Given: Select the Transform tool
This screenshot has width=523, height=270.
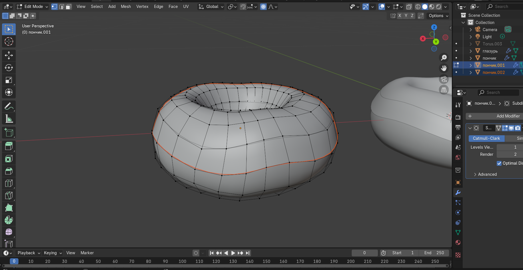Looking at the screenshot, I should (x=9, y=92).
